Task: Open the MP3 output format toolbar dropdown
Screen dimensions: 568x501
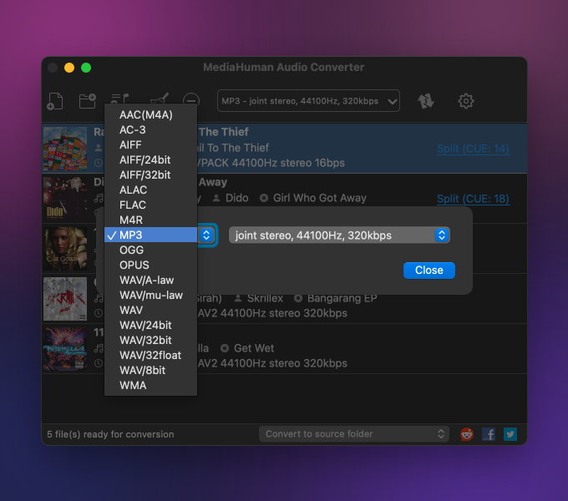Action: (x=308, y=101)
